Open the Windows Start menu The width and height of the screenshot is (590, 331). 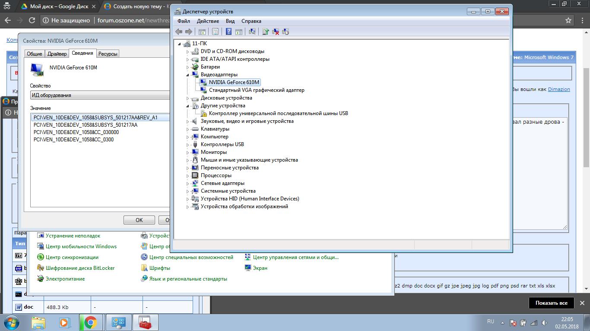click(12, 322)
